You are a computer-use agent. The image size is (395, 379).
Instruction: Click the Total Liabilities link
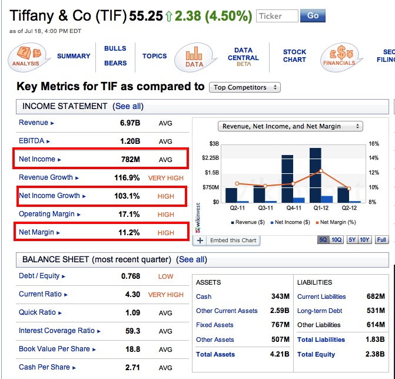click(321, 340)
